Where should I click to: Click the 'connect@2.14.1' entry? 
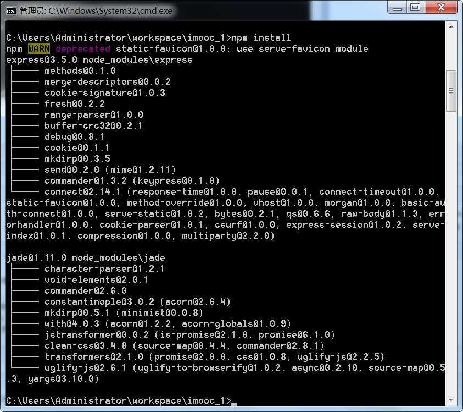coord(83,191)
